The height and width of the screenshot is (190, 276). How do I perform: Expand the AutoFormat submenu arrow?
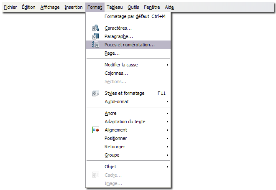pos(167,101)
